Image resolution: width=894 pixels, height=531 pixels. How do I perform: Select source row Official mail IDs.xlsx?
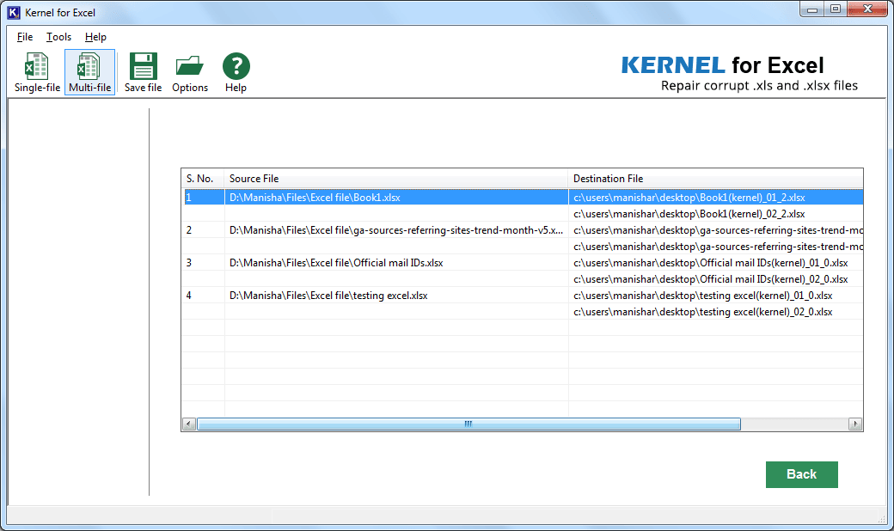tap(396, 263)
